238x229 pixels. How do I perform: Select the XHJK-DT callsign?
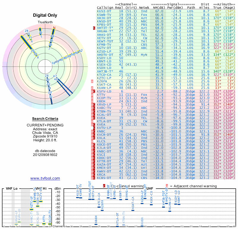tap(104, 18)
